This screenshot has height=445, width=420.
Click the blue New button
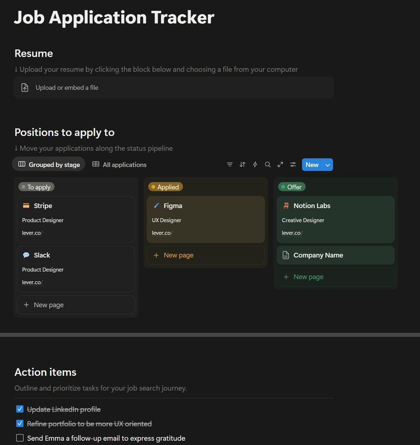[x=312, y=165]
